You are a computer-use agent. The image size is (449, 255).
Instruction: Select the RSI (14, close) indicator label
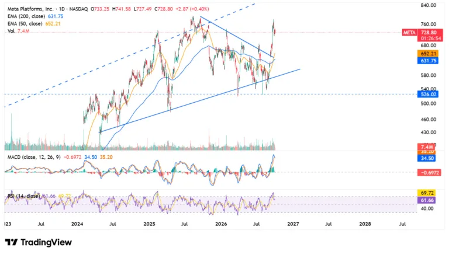tap(24, 196)
